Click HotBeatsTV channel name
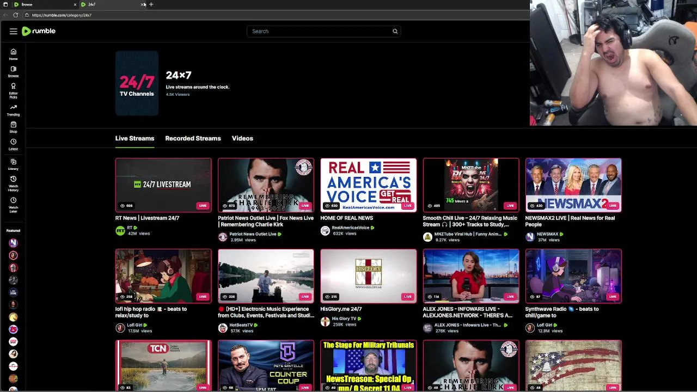Viewport: 697px width, 392px height. pos(241,325)
